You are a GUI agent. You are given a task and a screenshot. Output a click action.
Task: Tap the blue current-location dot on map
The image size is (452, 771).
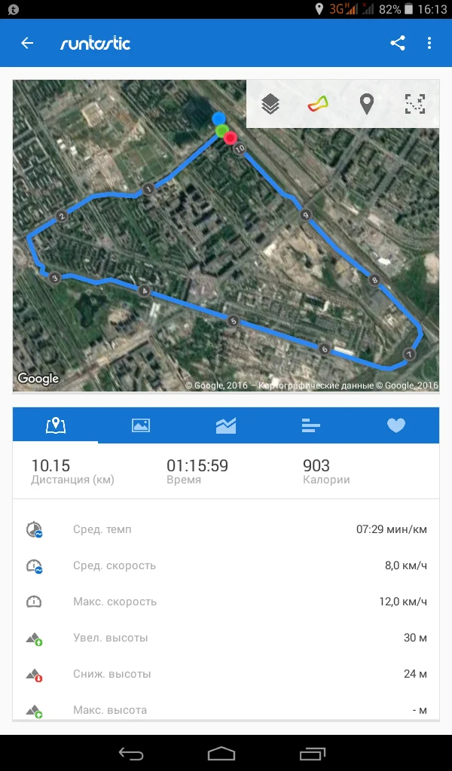218,118
